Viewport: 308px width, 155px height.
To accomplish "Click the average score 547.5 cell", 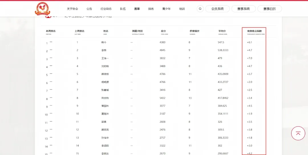I will pyautogui.click(x=221, y=42).
